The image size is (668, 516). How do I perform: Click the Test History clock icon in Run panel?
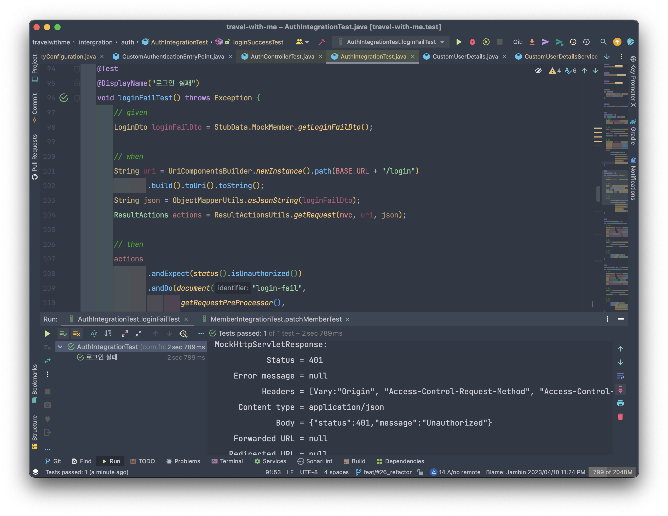click(x=183, y=333)
